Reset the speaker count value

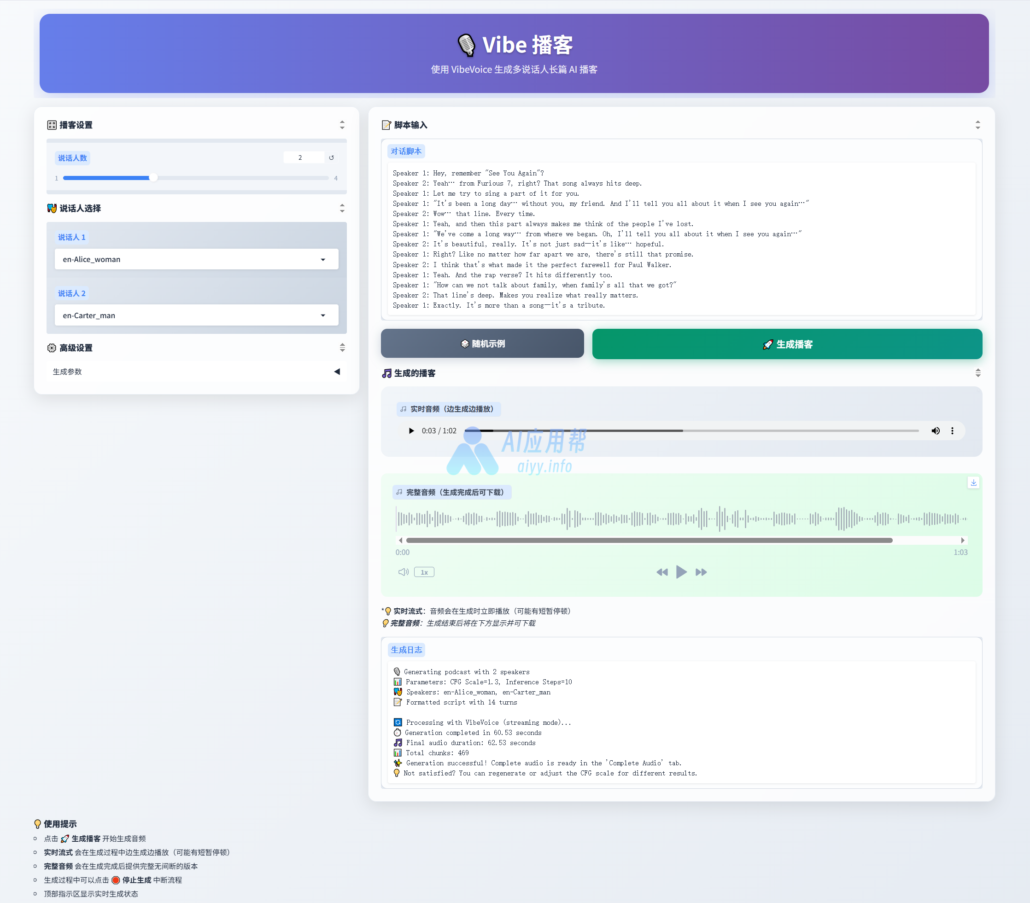331,157
